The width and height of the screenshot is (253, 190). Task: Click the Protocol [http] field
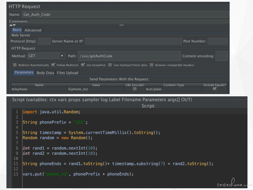[44, 41]
